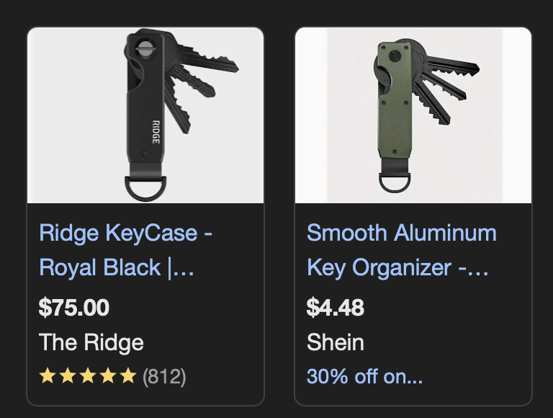Open the 30% off promotion link
The width and height of the screenshot is (553, 418).
click(364, 376)
